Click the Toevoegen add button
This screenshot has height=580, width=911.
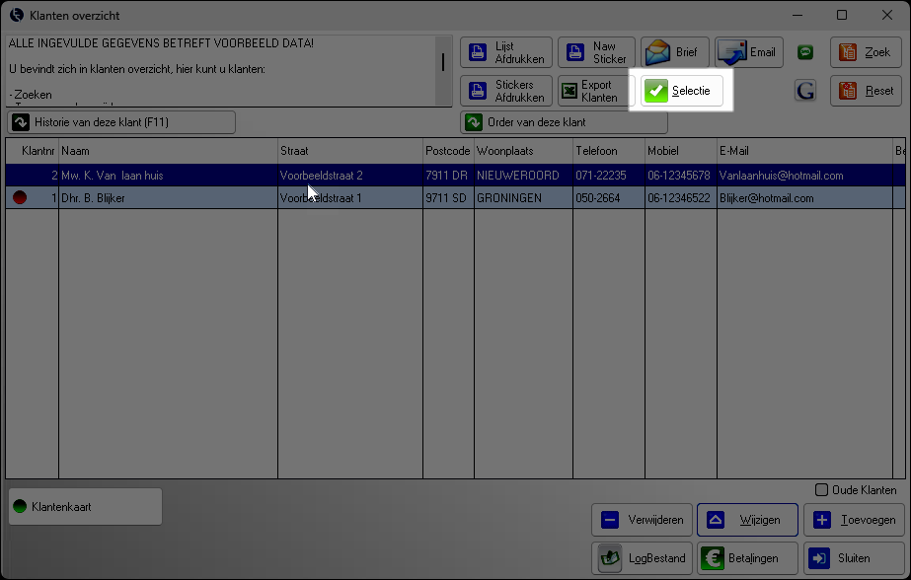[854, 520]
